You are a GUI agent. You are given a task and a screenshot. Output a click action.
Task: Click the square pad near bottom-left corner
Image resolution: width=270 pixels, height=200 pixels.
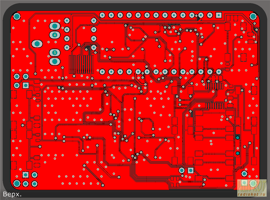click(x=25, y=175)
